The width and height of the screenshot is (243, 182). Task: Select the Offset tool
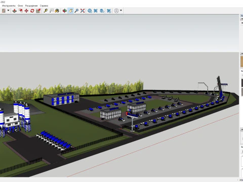point(21,11)
